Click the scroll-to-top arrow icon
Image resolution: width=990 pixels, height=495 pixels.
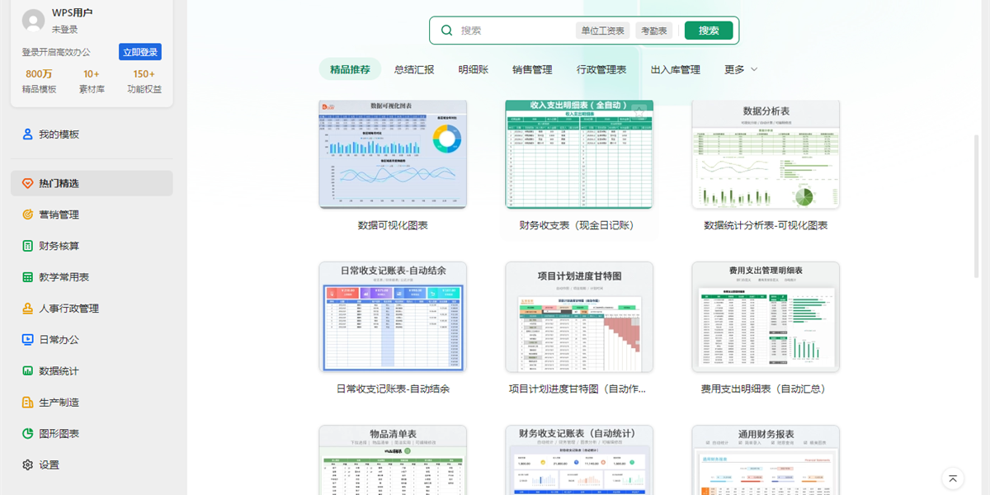[953, 478]
